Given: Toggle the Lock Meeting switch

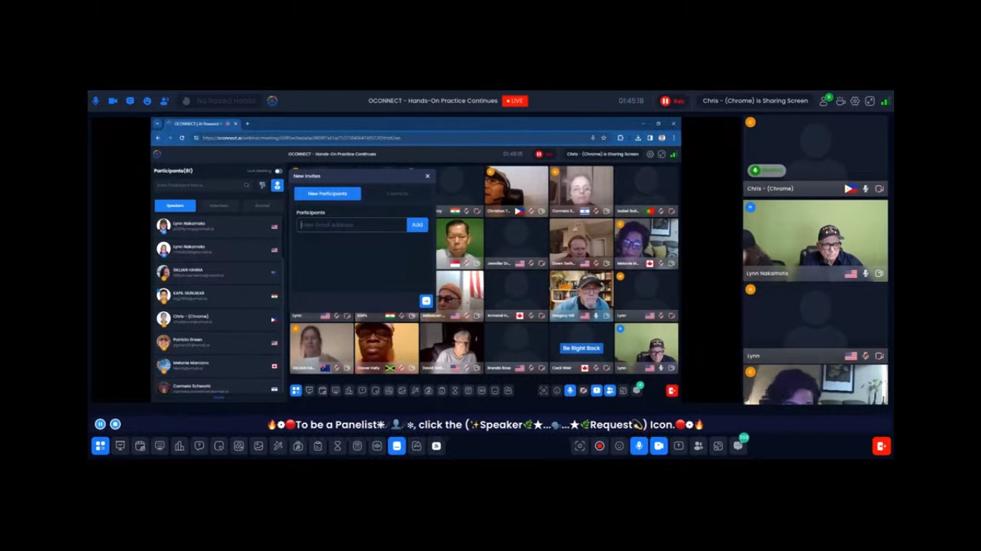Looking at the screenshot, I should tap(278, 171).
